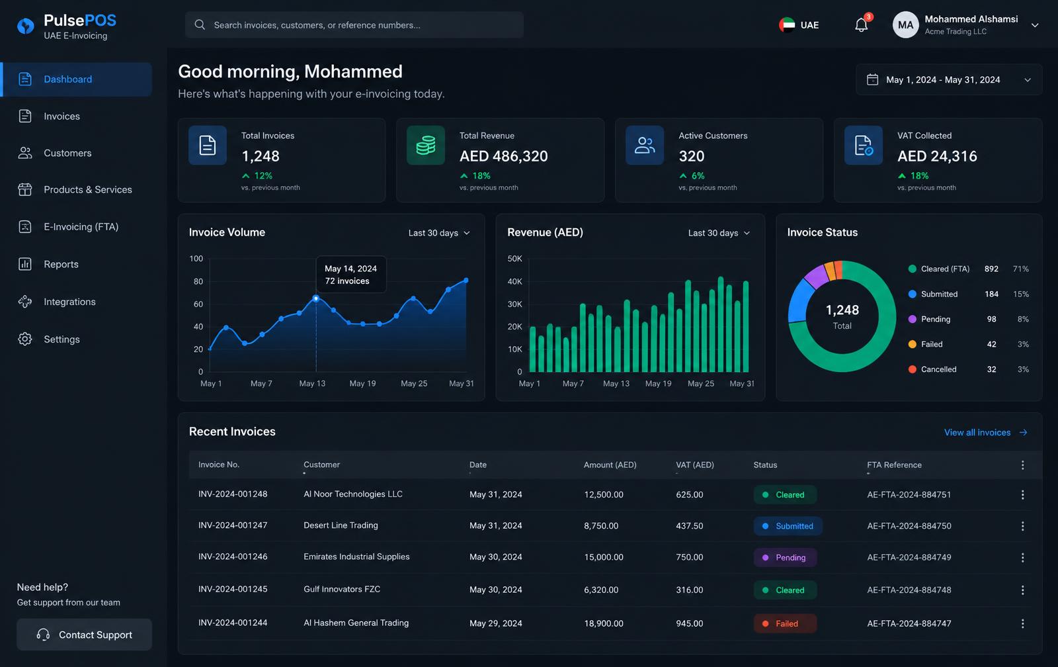Click the PulsePOS logo icon
The height and width of the screenshot is (667, 1058).
pos(25,26)
